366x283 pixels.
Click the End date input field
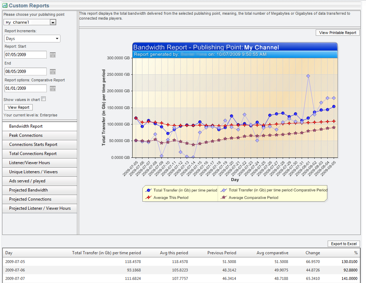[x=25, y=72]
